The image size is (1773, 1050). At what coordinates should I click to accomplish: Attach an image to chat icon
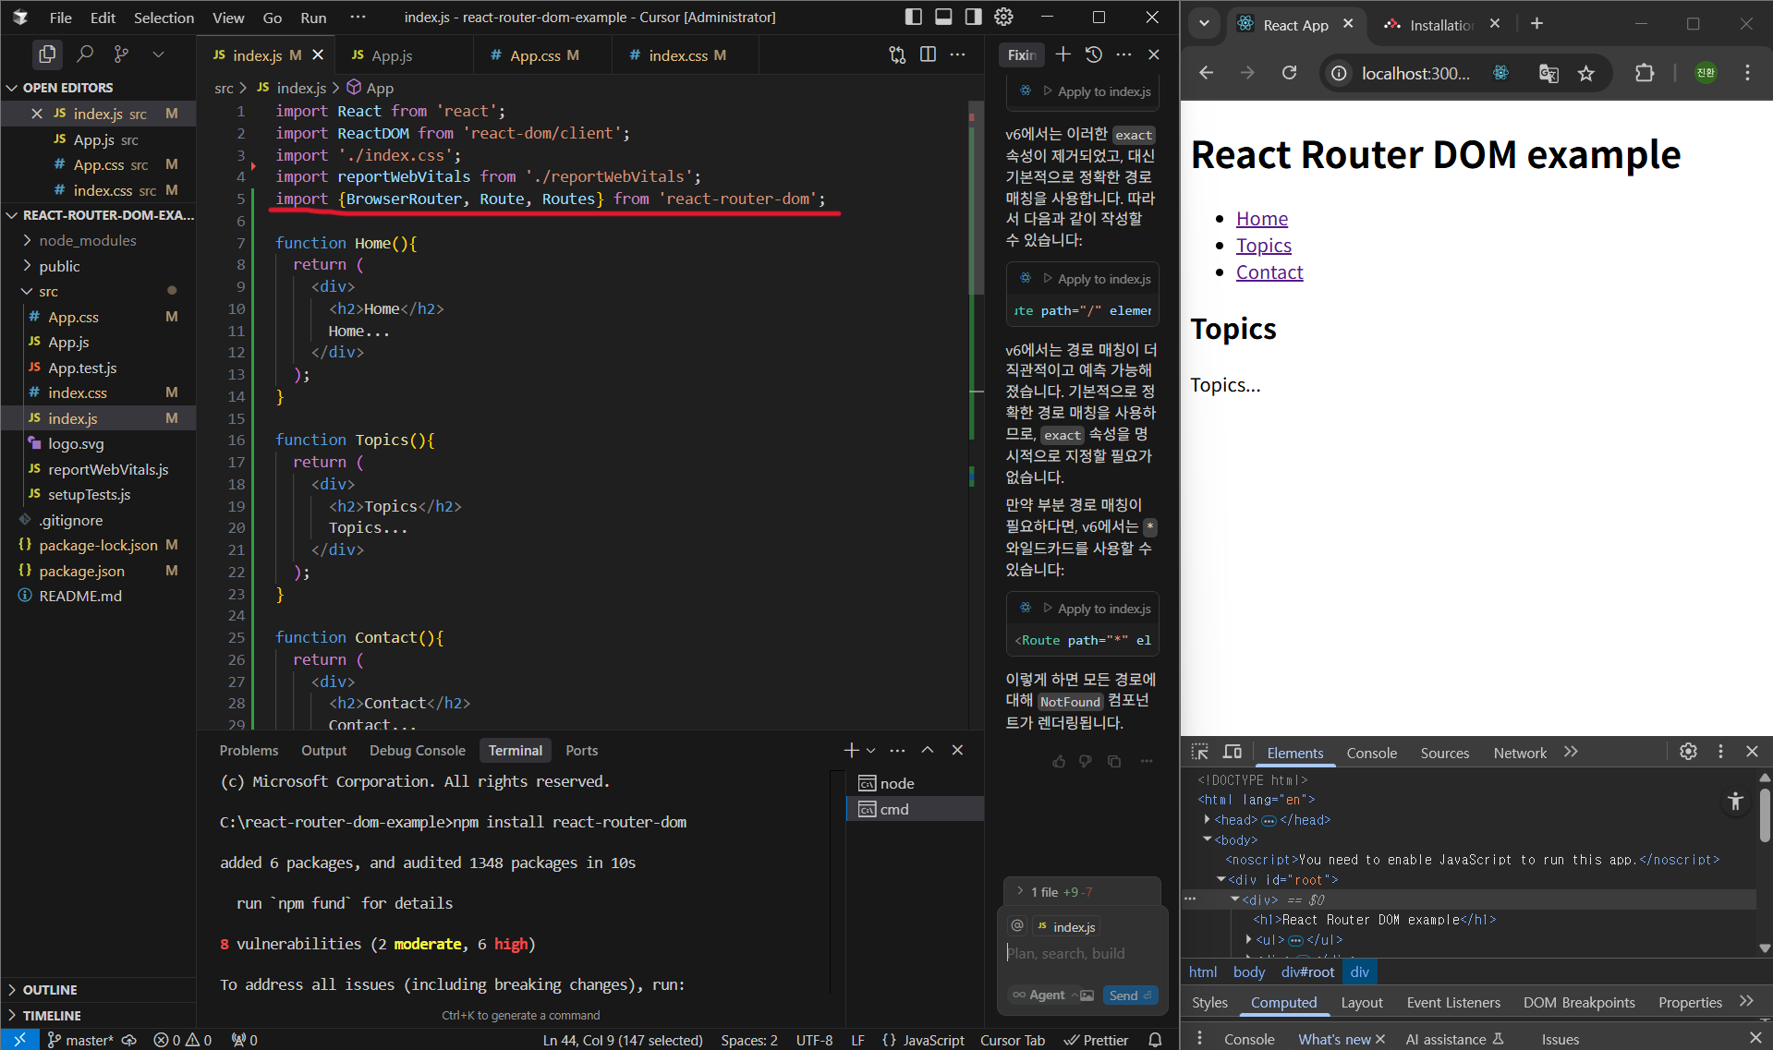[x=1087, y=996]
